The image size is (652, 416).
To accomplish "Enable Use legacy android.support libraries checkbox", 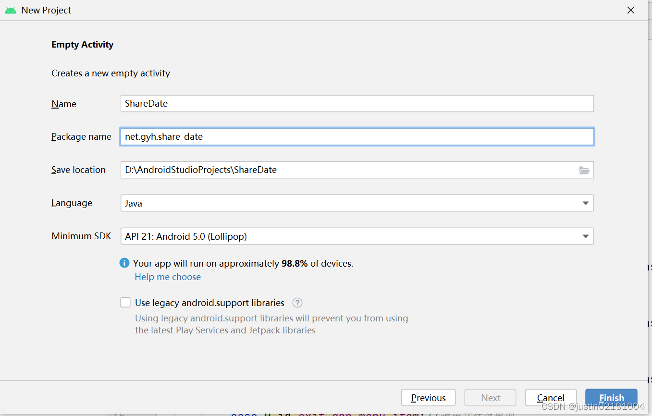I will click(x=125, y=303).
